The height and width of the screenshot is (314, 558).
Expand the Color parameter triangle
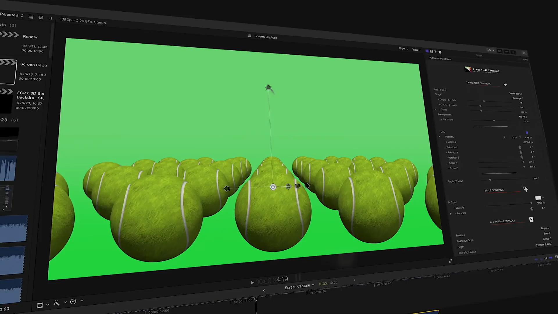449,202
